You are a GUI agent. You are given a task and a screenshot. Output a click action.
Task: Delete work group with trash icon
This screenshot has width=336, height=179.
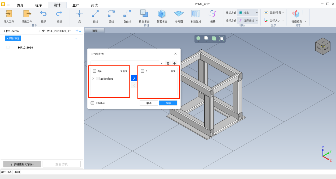(168, 63)
